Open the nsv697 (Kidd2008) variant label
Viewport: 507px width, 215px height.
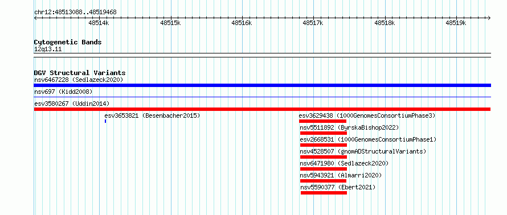click(x=63, y=92)
